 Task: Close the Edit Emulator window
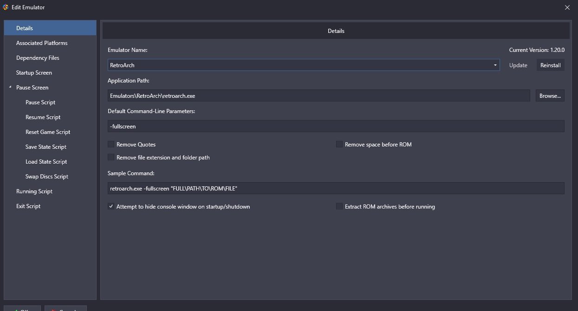click(x=567, y=7)
